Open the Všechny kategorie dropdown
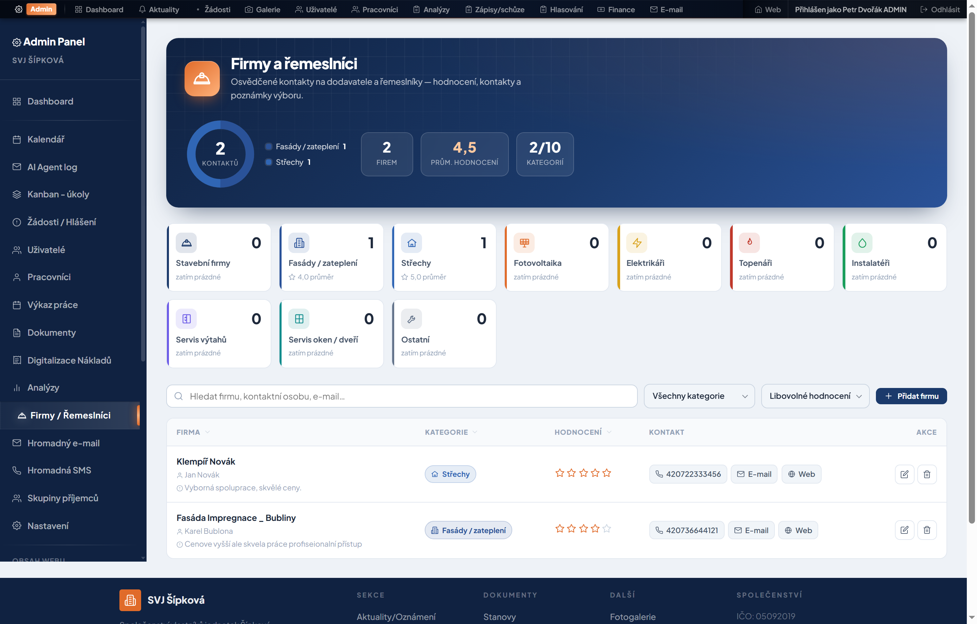Screen dimensions: 977x624 tap(699, 396)
